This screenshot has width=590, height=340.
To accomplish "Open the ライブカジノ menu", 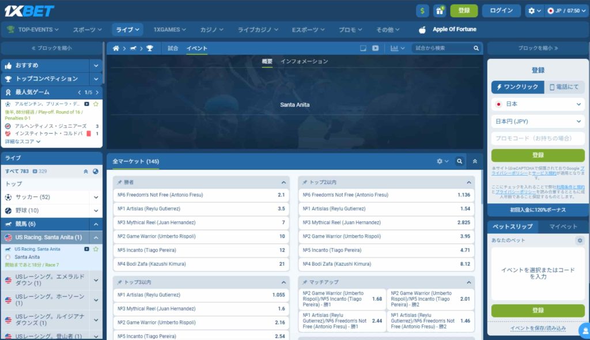I will tap(258, 29).
